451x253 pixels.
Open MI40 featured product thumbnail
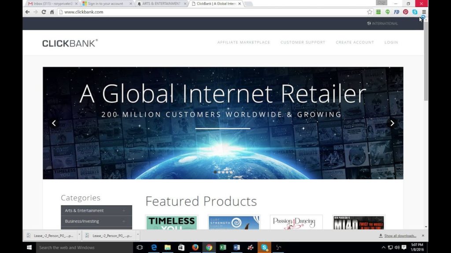coord(359,222)
